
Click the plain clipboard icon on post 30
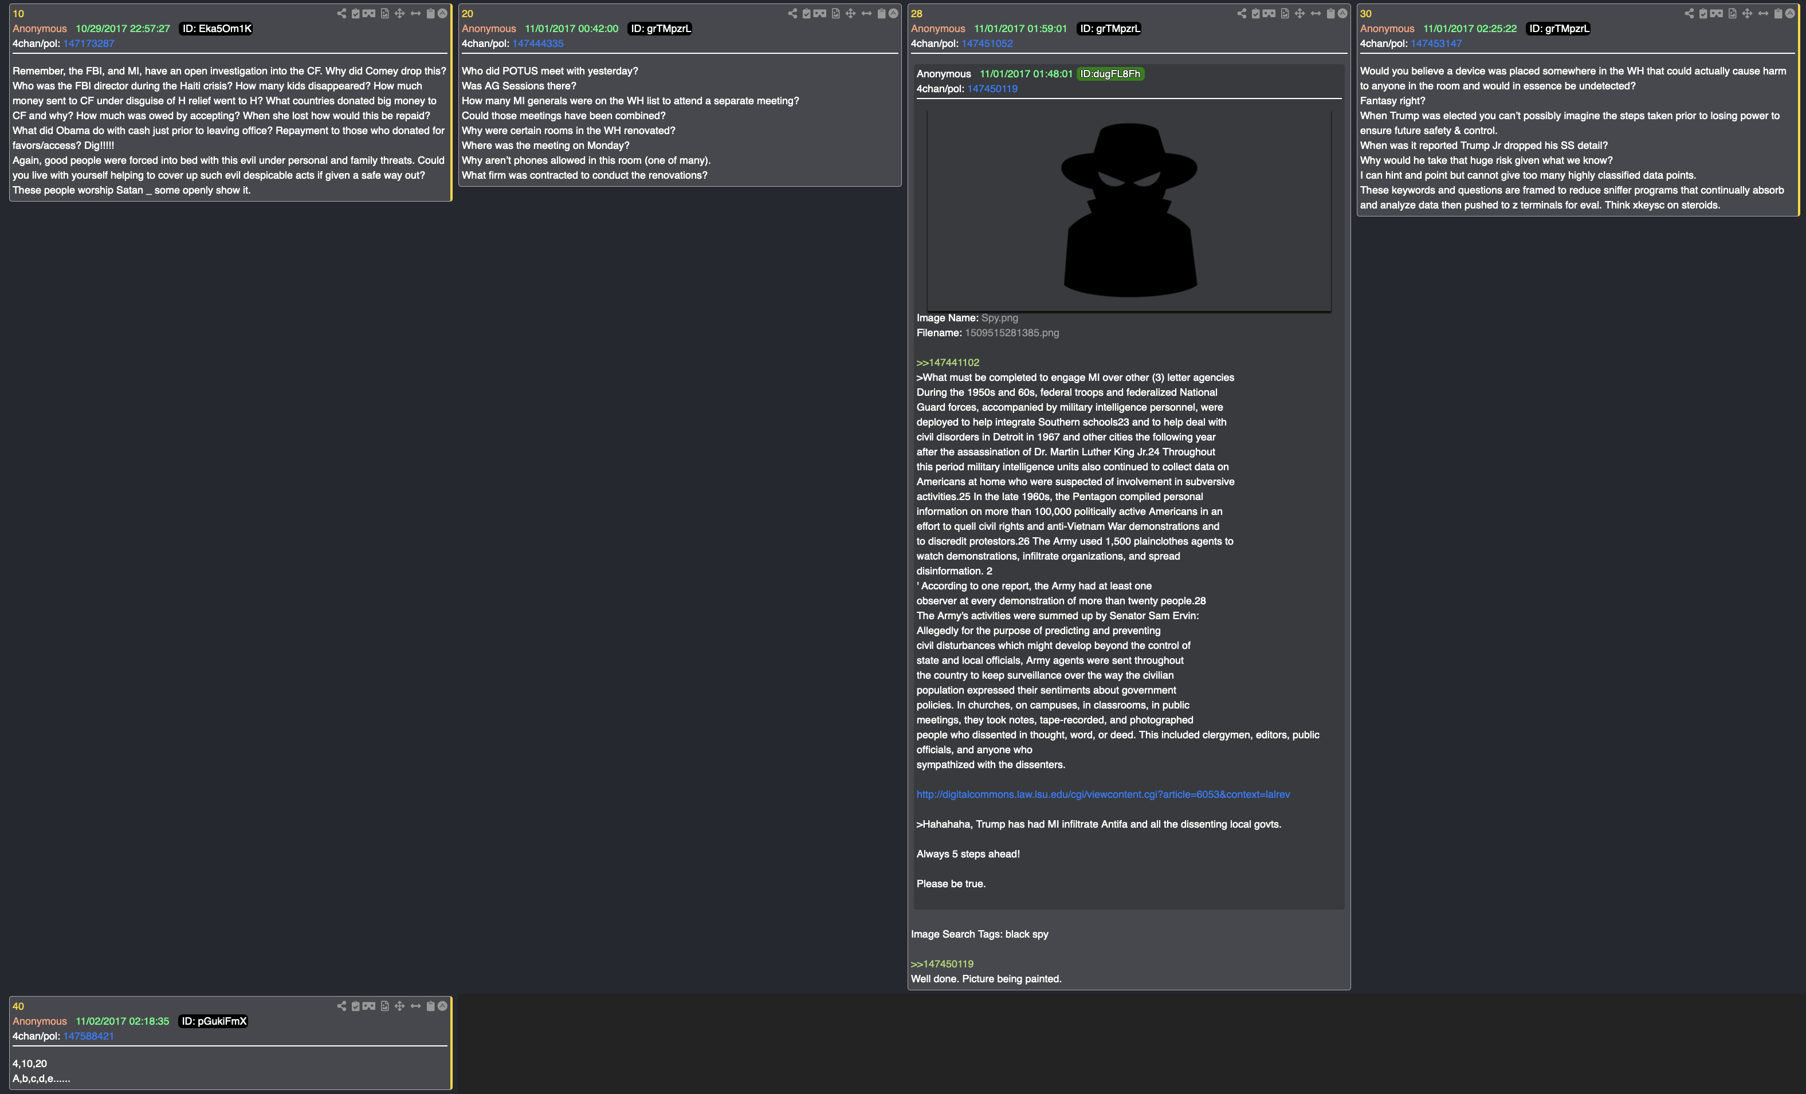1778,13
